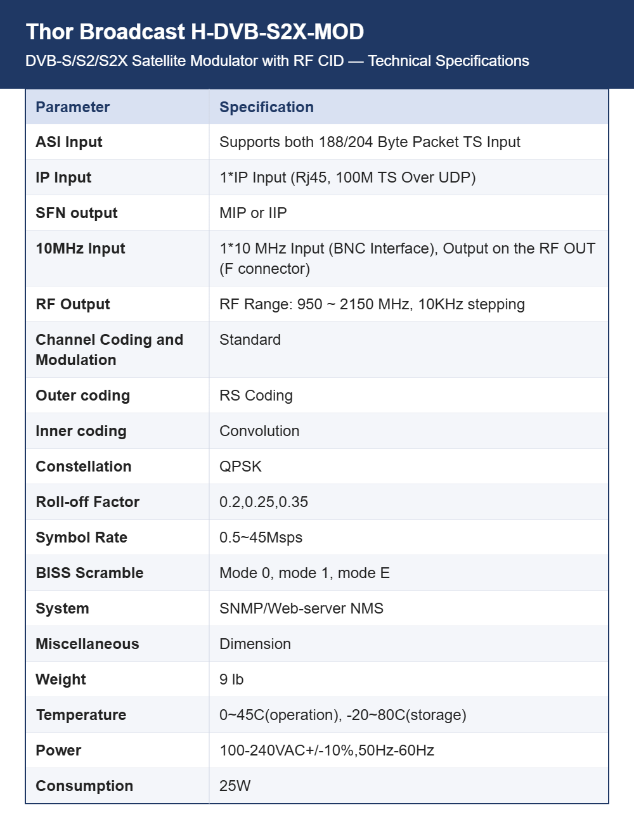Click the RF Range 950 ~ 2150 MHz value
Image resolution: width=634 pixels, height=829 pixels.
tap(372, 304)
